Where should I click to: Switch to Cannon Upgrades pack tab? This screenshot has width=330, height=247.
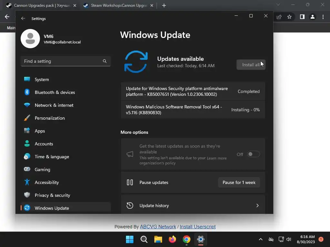[42, 5]
